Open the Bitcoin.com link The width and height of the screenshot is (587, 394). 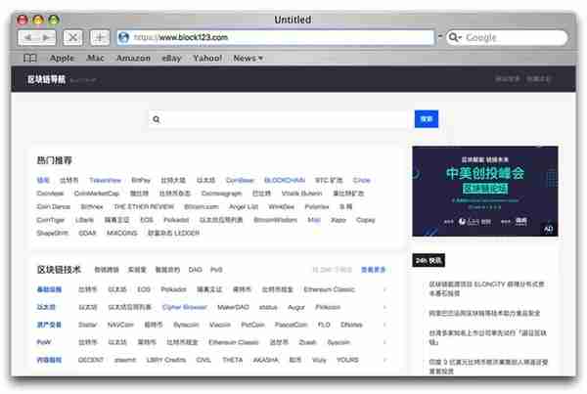(x=201, y=207)
